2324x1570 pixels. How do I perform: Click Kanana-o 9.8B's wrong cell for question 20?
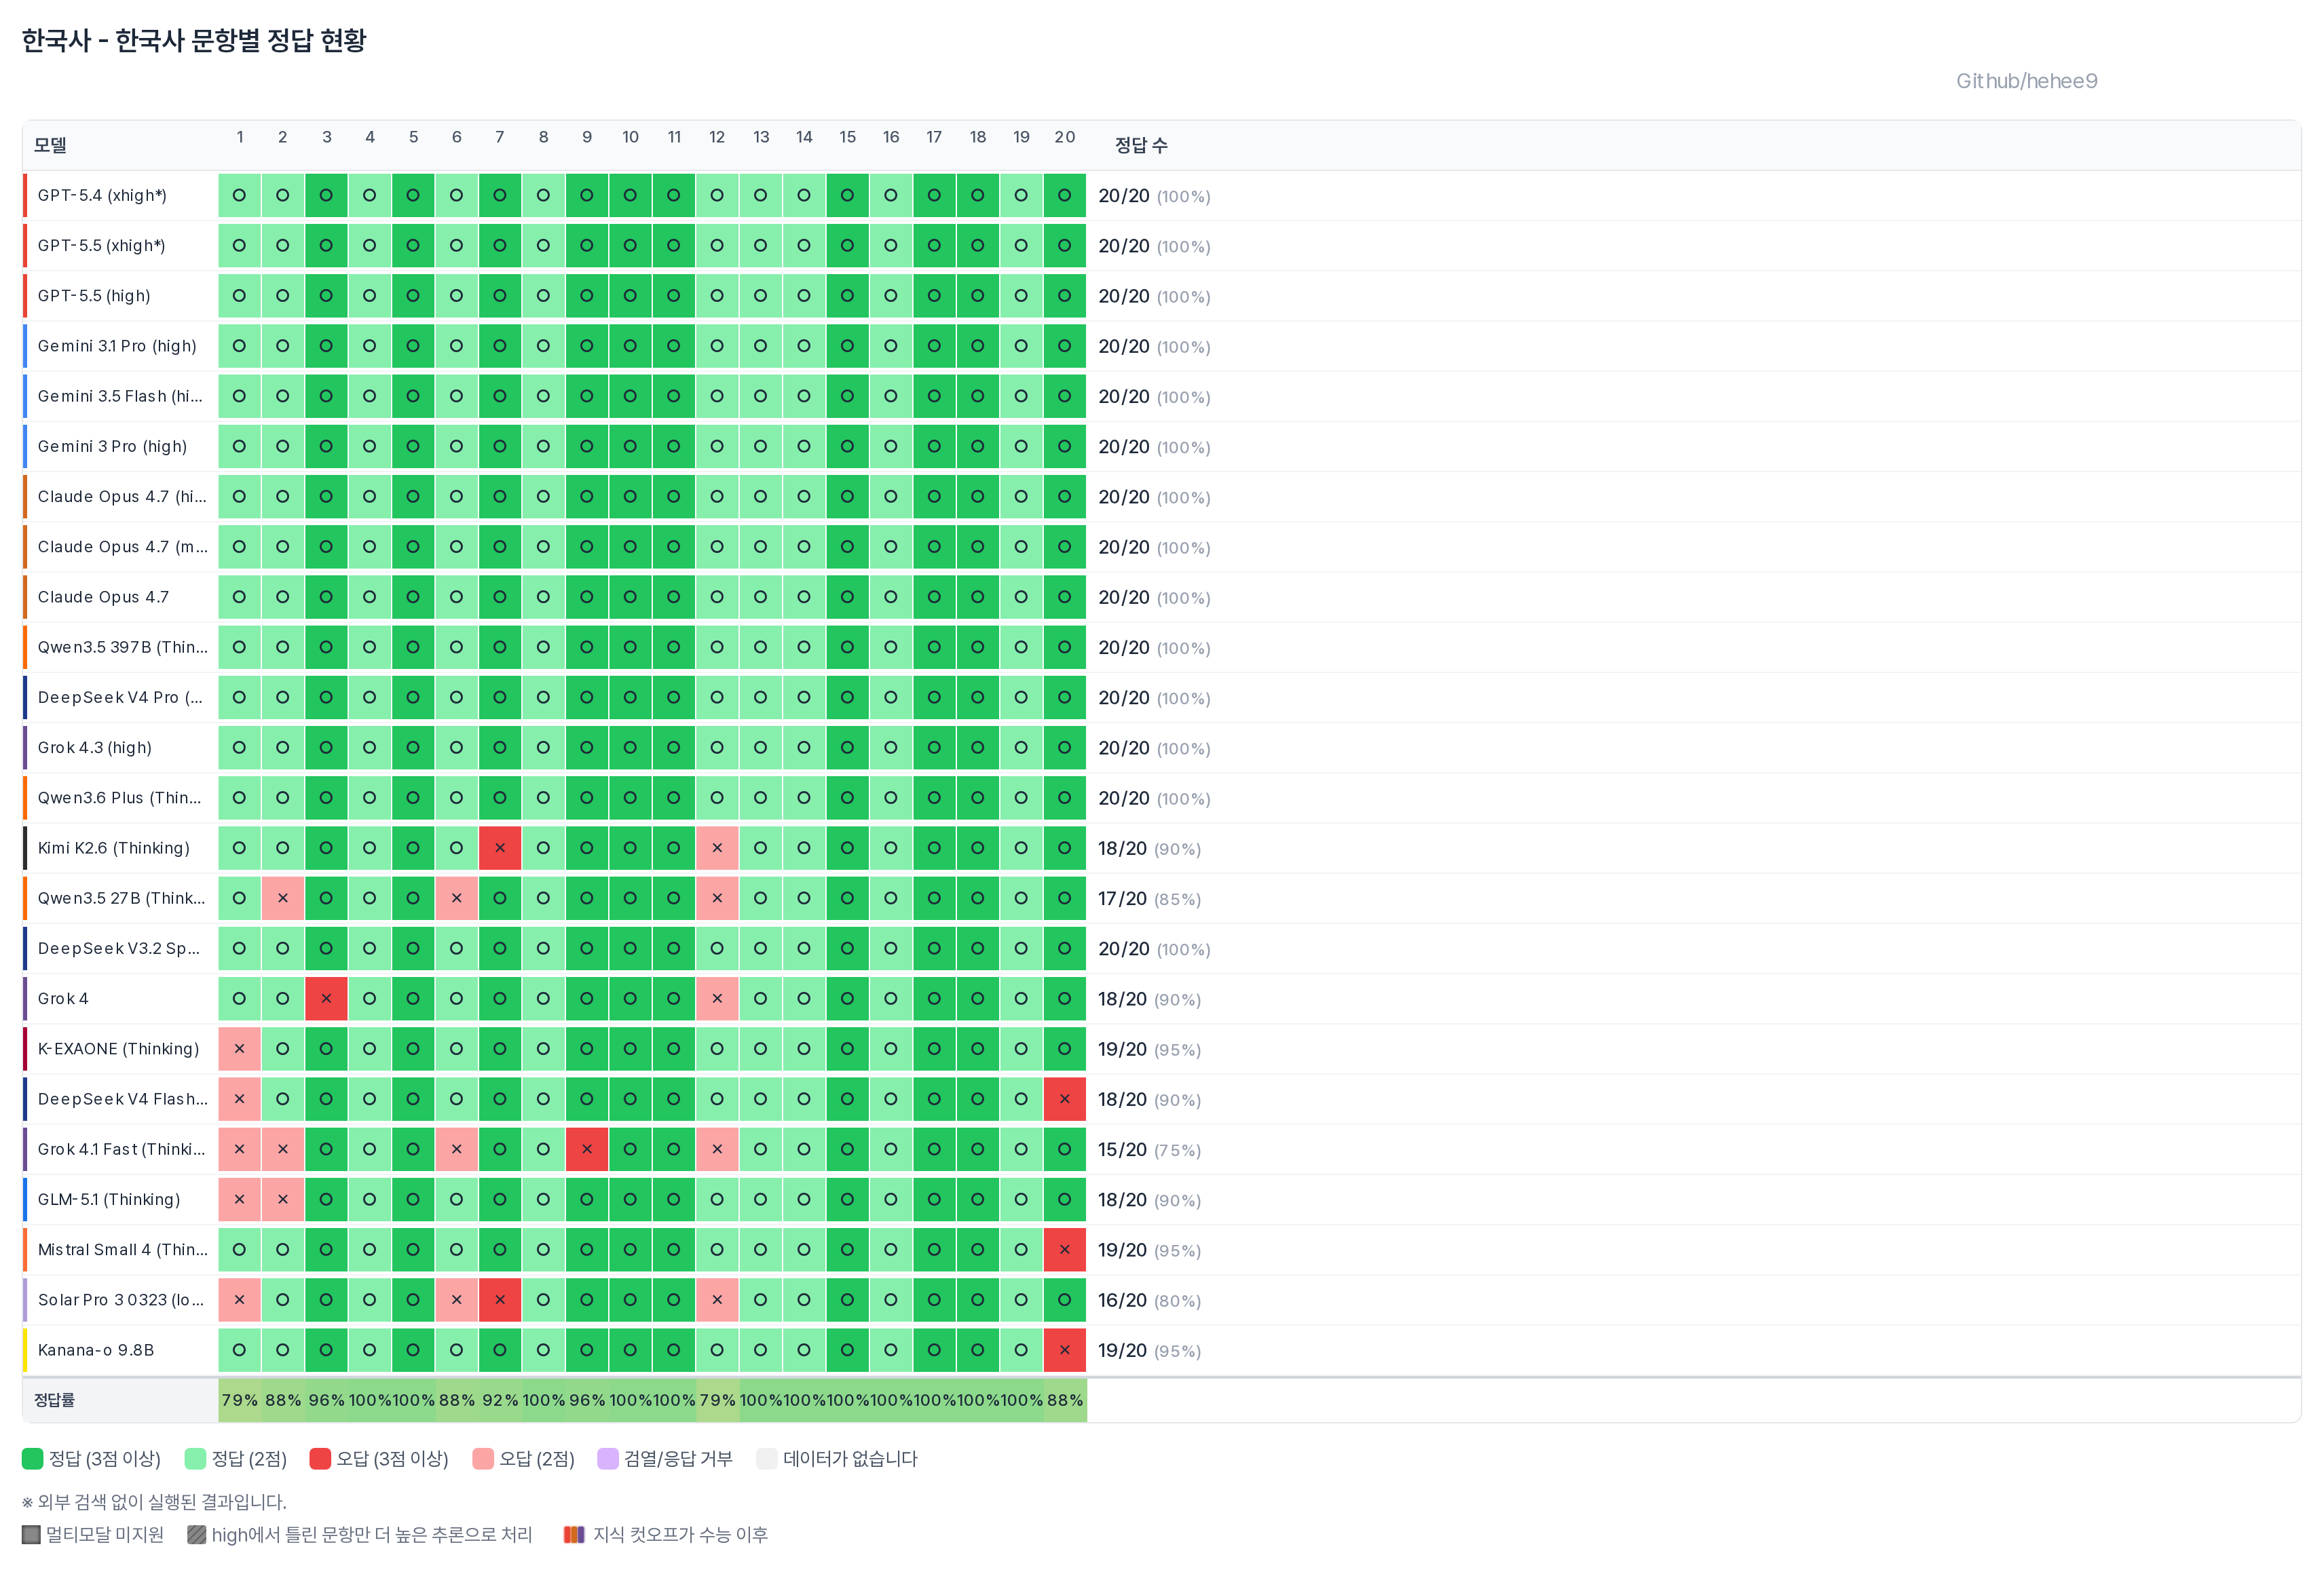pyautogui.click(x=1065, y=1350)
